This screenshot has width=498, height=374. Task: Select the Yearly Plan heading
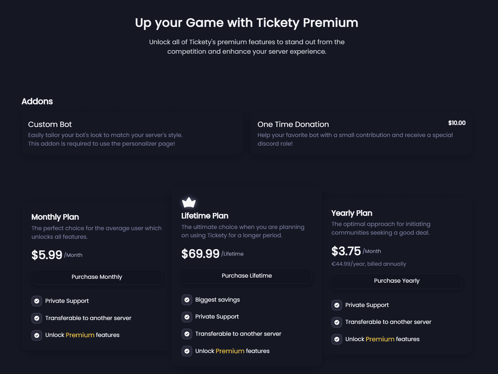click(351, 213)
